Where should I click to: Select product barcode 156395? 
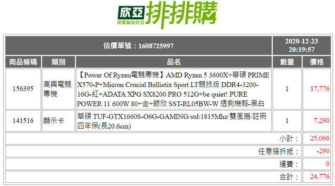pyautogui.click(x=23, y=89)
